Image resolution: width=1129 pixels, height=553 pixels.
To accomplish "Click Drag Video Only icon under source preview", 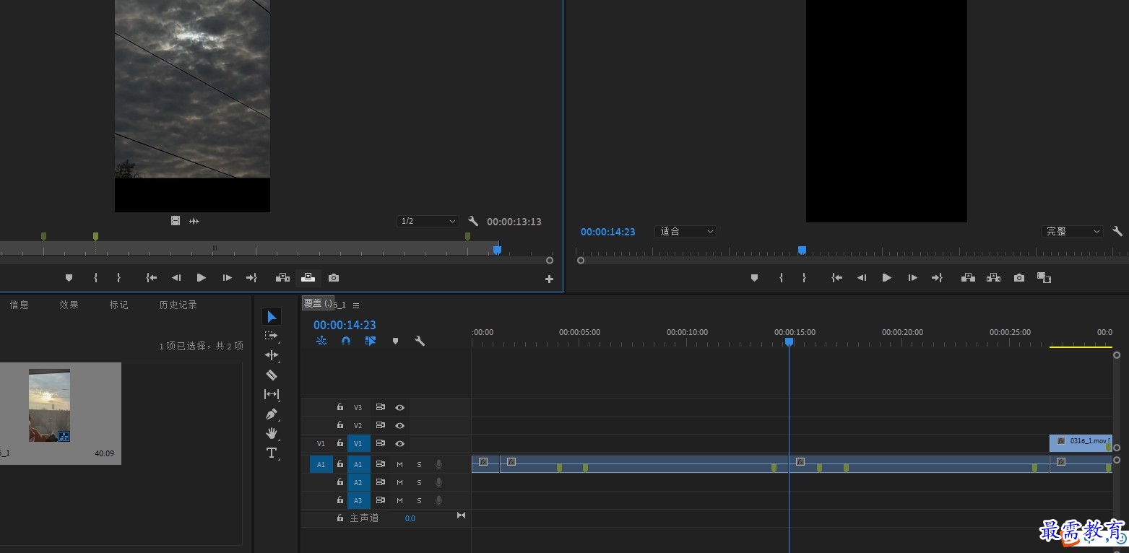I will (176, 221).
